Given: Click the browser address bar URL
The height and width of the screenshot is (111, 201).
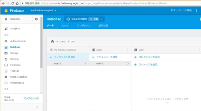Looking at the screenshot, I should [105, 3].
